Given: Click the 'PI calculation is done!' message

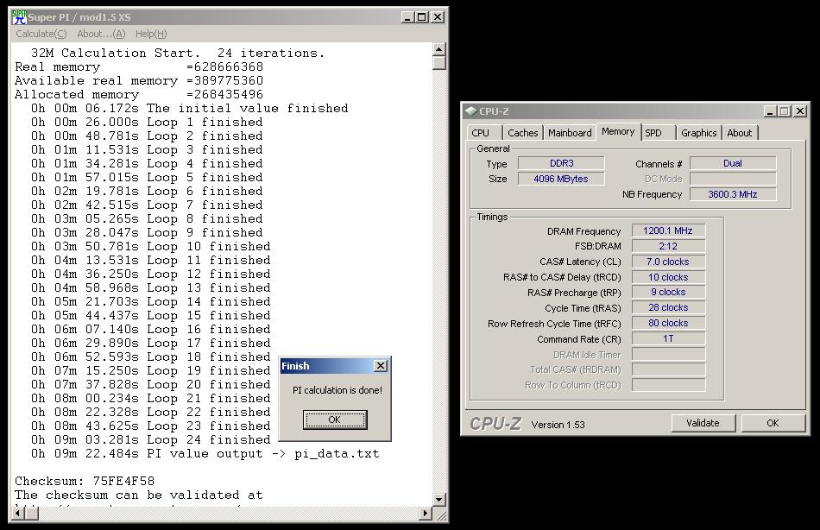Looking at the screenshot, I should pyautogui.click(x=337, y=390).
